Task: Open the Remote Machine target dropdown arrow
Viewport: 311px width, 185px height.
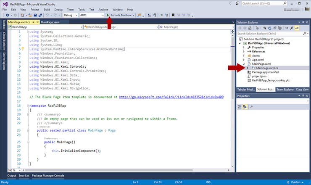Action: click(x=133, y=15)
